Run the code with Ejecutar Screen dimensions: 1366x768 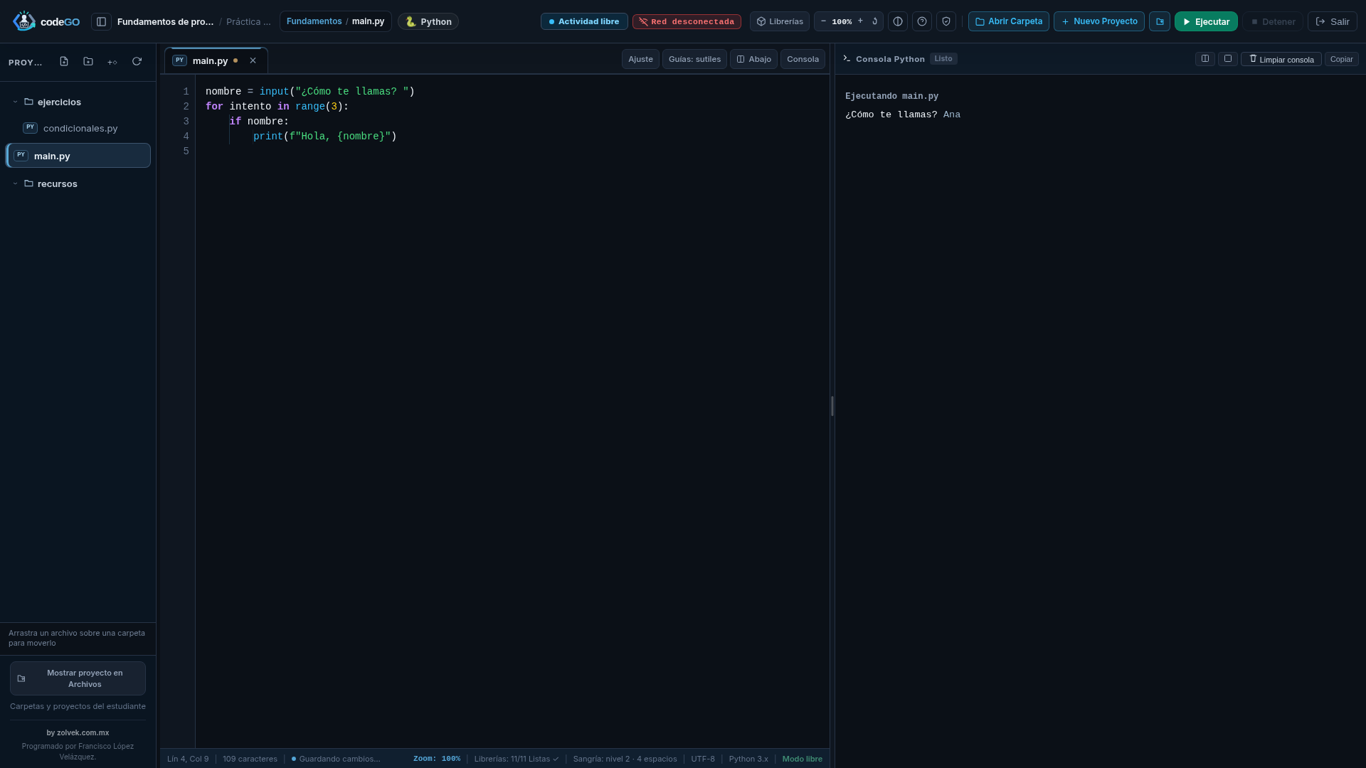pyautogui.click(x=1206, y=21)
